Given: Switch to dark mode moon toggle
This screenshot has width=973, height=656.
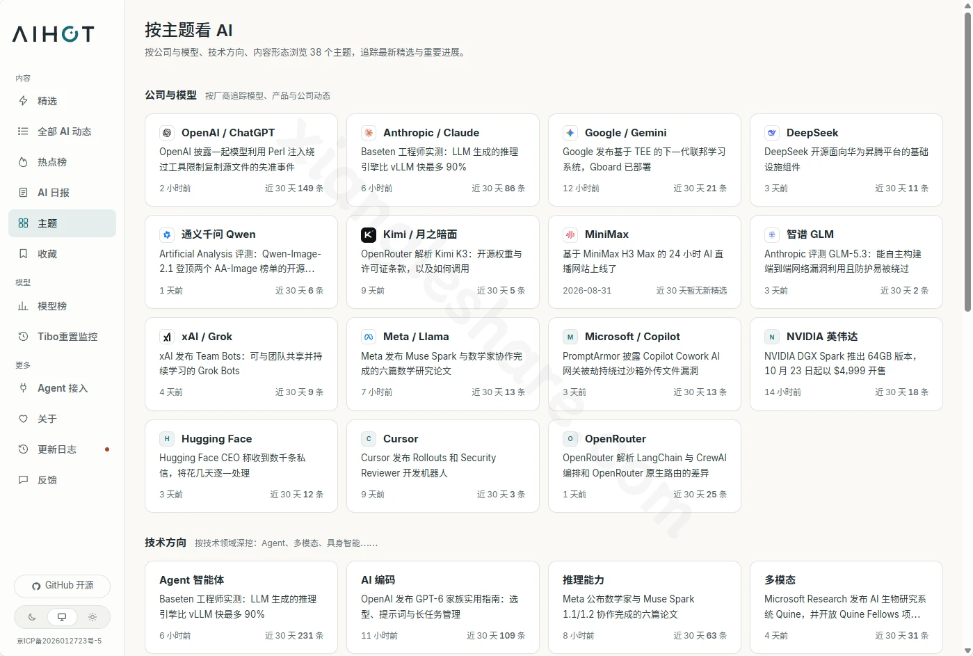Looking at the screenshot, I should [32, 617].
